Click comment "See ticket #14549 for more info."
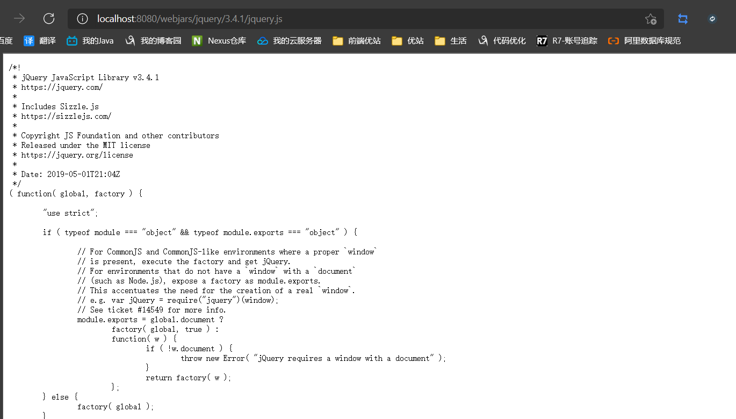 click(x=151, y=310)
